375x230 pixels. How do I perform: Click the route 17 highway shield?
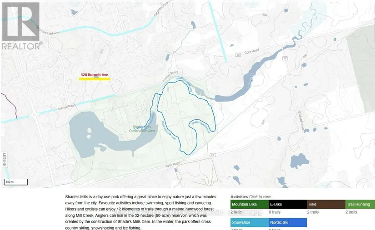point(285,59)
